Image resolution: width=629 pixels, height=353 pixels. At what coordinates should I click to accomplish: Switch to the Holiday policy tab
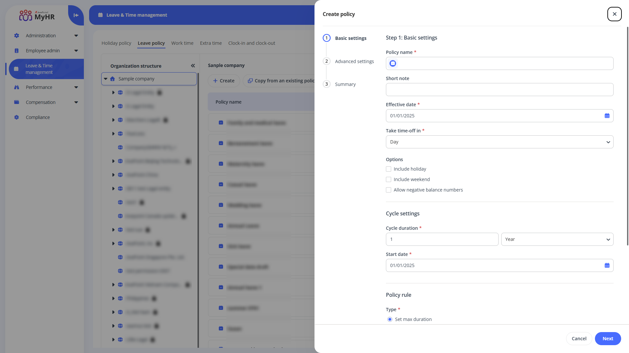[x=116, y=43]
